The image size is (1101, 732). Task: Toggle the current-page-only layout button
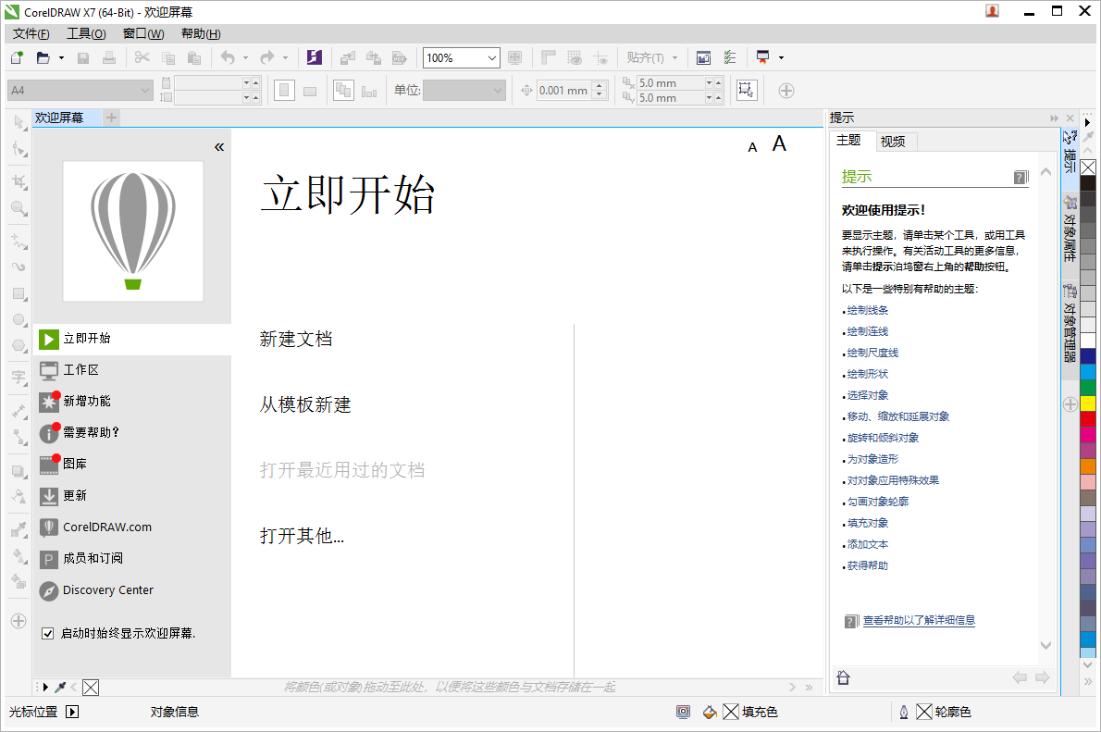click(x=369, y=91)
